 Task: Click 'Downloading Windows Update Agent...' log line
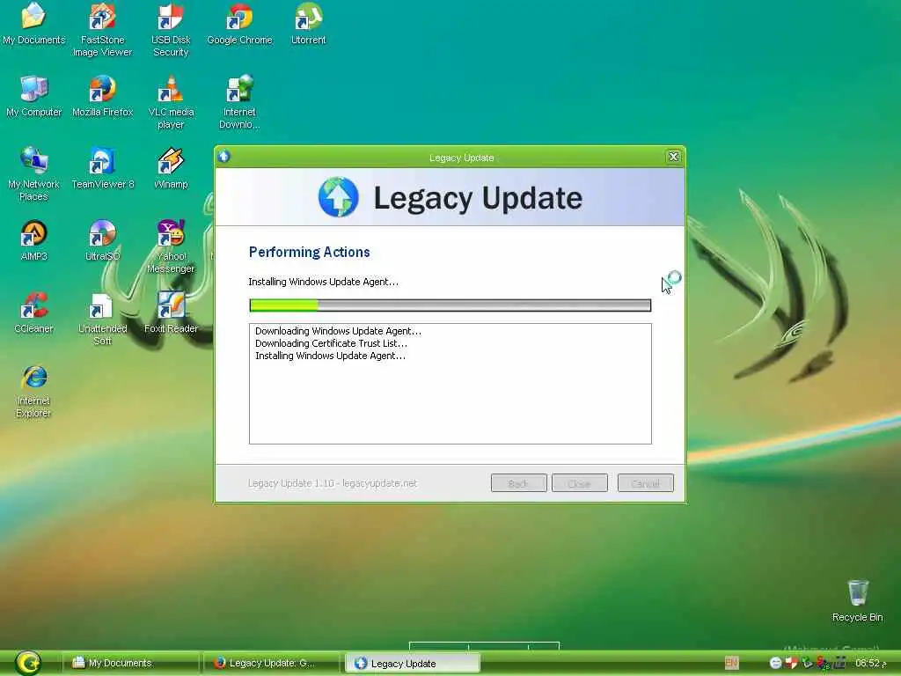[338, 331]
